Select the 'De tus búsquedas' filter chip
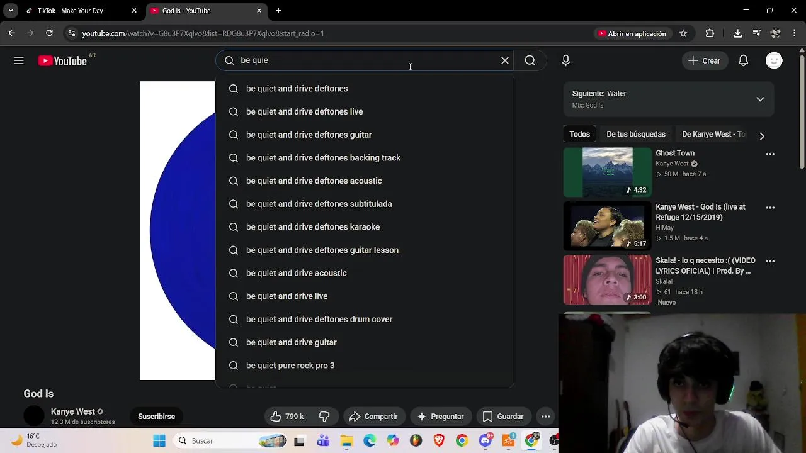The width and height of the screenshot is (806, 453). coord(635,134)
